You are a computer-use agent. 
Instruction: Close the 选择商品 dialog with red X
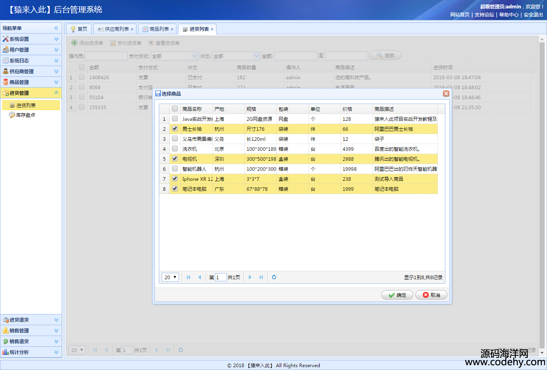(446, 94)
